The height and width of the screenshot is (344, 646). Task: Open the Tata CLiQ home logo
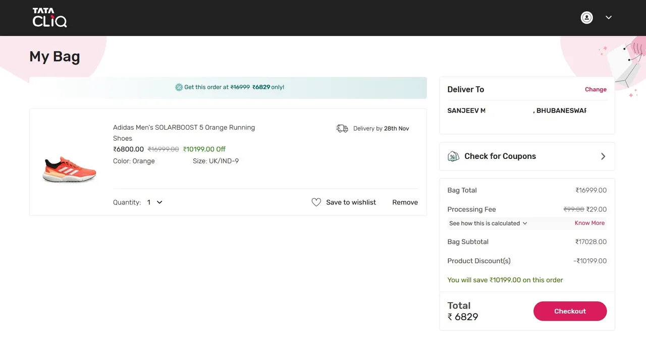tap(49, 18)
